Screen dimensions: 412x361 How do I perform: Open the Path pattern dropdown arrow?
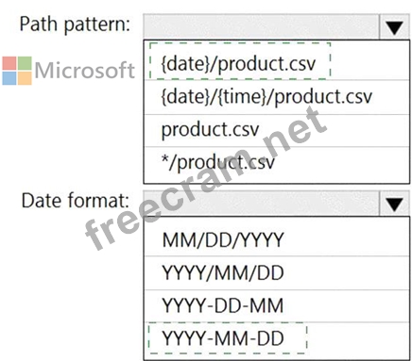(394, 27)
